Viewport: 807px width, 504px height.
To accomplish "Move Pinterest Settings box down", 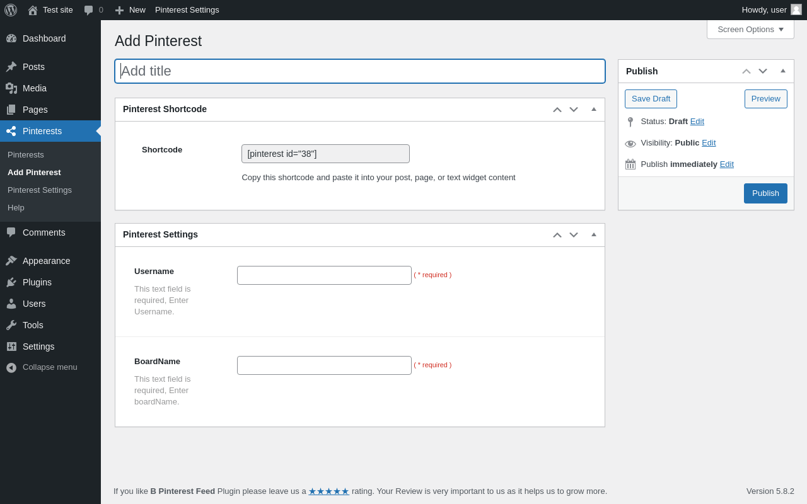I will click(574, 235).
